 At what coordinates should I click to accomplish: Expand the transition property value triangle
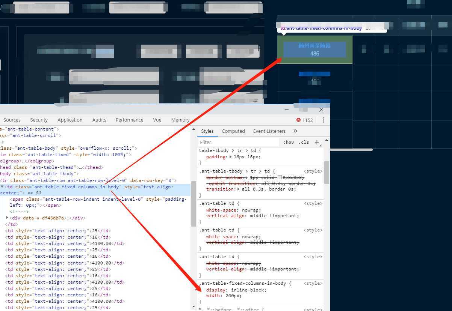click(239, 189)
